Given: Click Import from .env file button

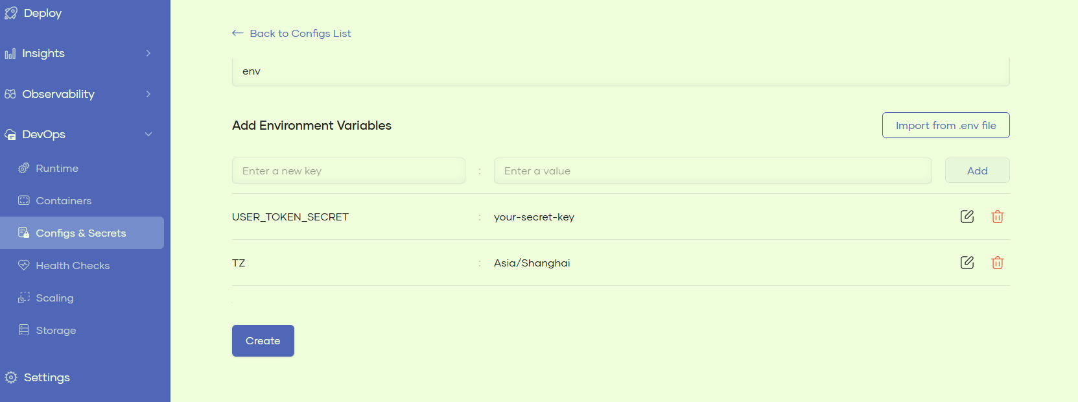Looking at the screenshot, I should point(945,125).
